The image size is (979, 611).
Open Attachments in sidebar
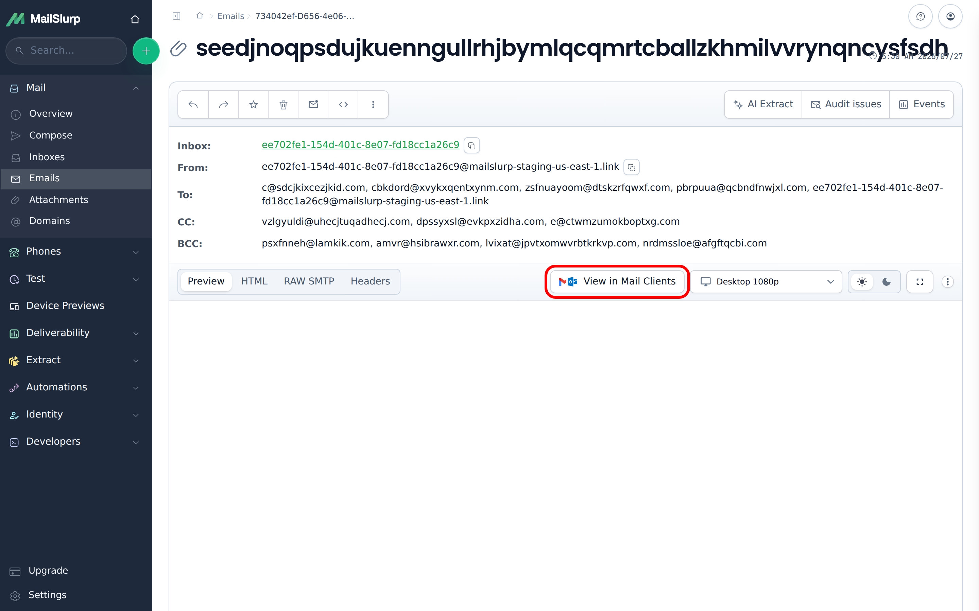tap(76, 200)
